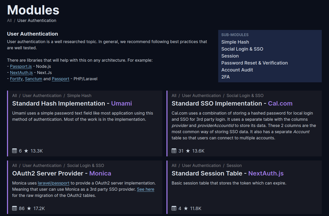The width and height of the screenshot is (329, 216).
Task: Click the laravel/passport link in Monica card
Action: point(54,183)
